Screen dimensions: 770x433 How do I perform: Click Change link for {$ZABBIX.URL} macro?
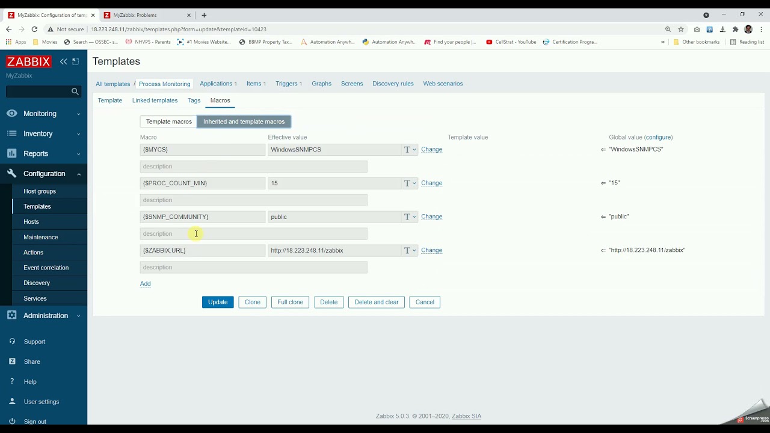click(x=431, y=250)
